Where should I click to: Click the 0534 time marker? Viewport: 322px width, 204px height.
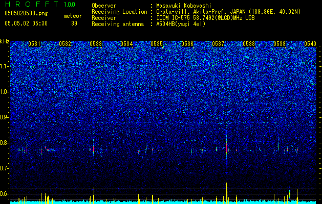(x=126, y=44)
